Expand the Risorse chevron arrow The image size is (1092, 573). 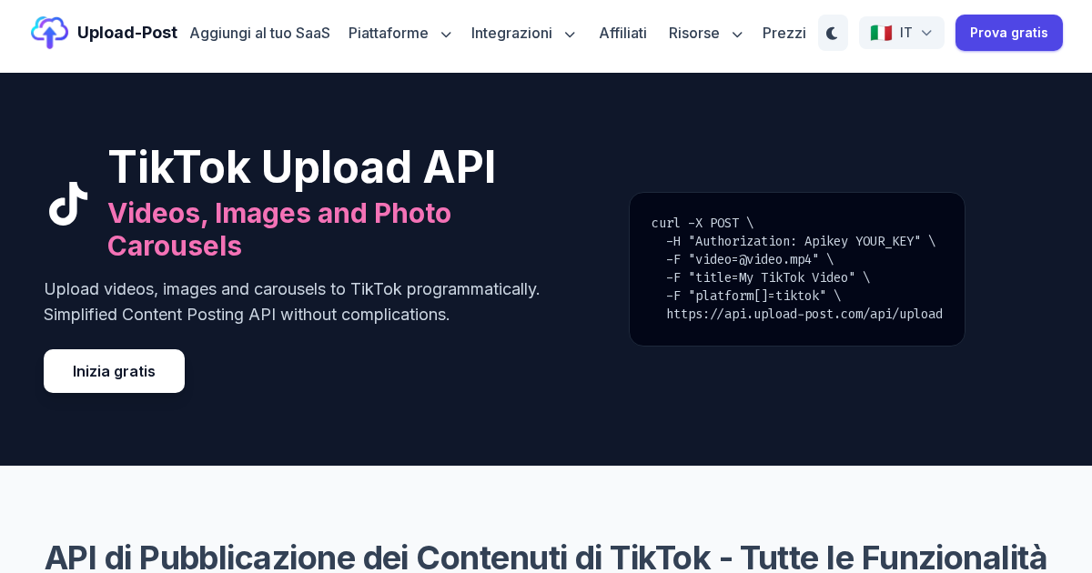(737, 34)
